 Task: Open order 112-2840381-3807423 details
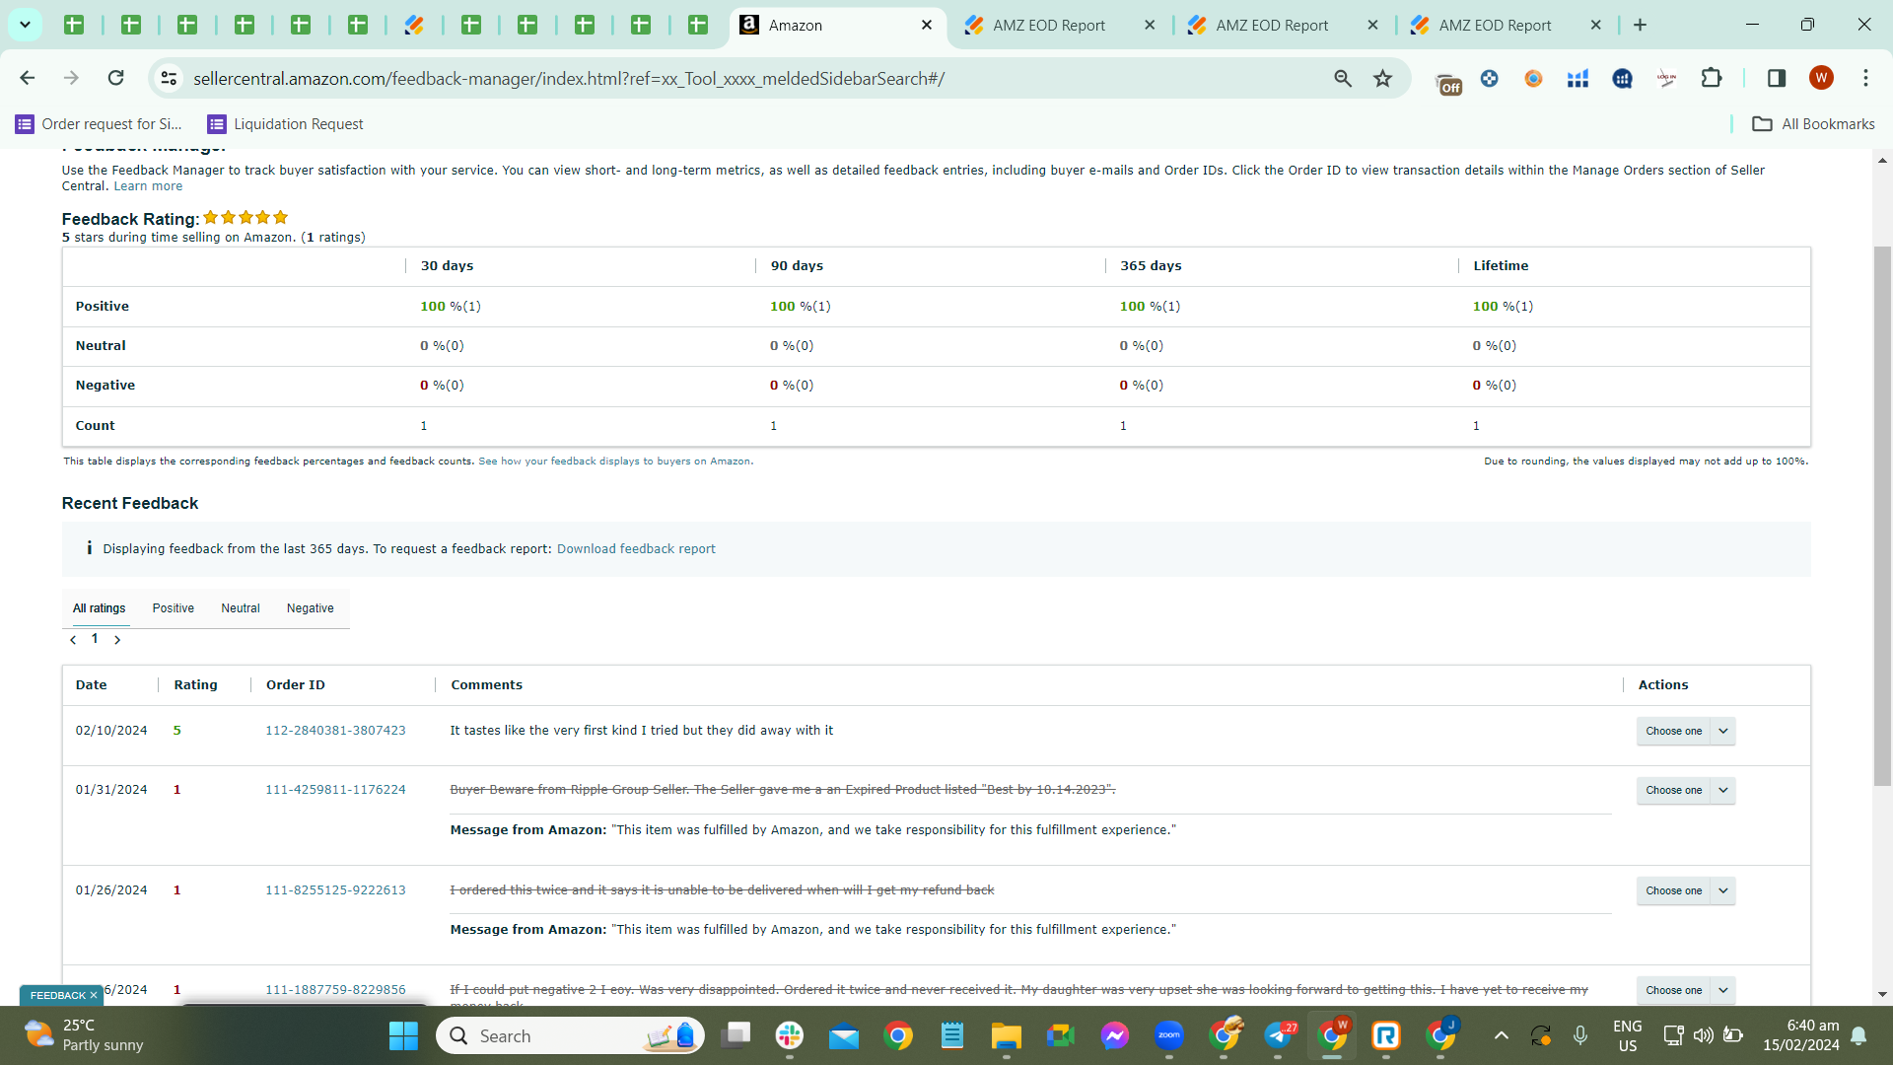[x=335, y=731]
